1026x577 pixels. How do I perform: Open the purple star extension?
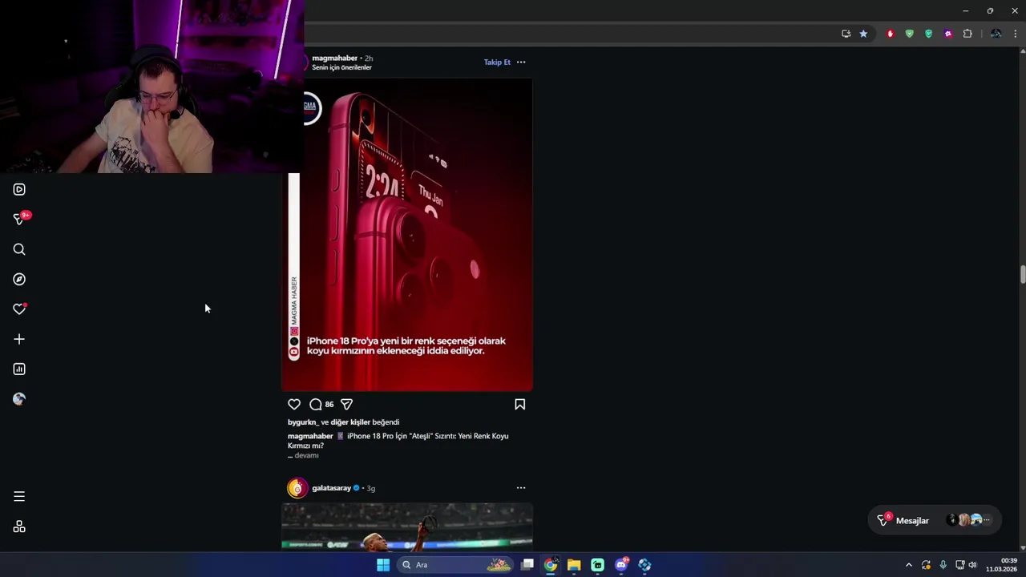coord(948,34)
